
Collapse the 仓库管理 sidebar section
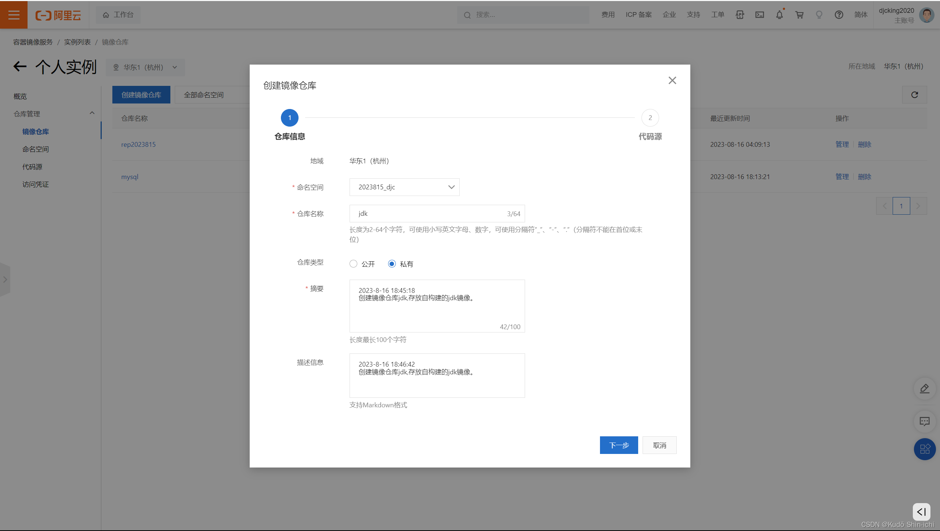point(92,113)
